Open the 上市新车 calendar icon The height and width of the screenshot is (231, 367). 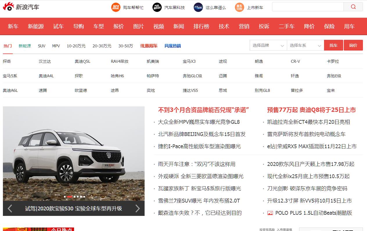(x=240, y=7)
